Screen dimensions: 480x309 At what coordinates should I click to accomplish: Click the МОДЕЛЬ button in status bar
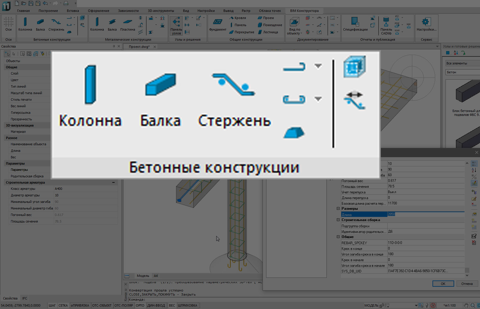[x=371, y=305]
